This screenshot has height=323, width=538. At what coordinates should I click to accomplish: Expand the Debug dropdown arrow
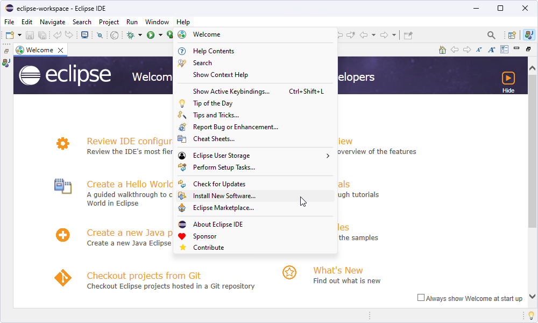click(140, 35)
